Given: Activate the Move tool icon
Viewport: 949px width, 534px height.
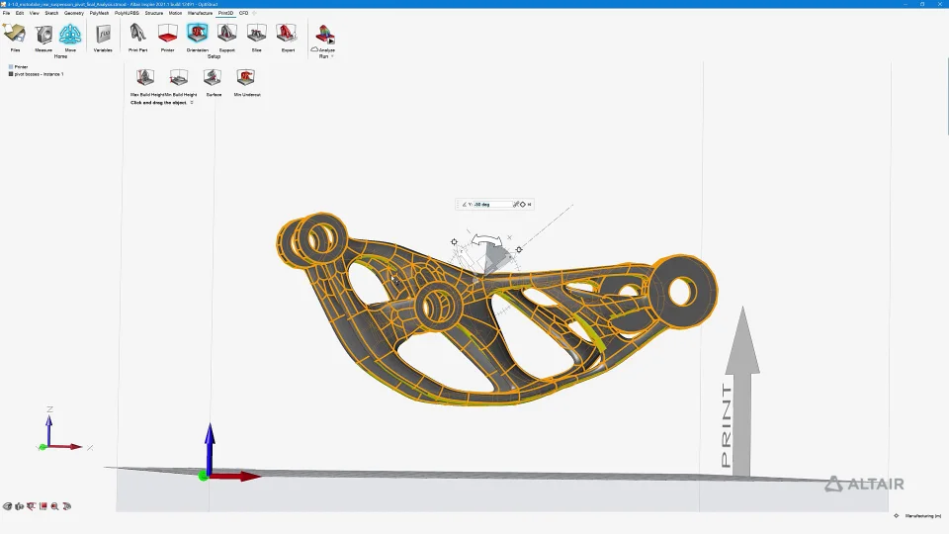Looking at the screenshot, I should (70, 35).
